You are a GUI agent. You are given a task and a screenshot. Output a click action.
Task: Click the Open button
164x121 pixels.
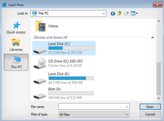pos(150,107)
